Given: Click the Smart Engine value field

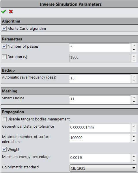Looking at the screenshot, I should tap(100, 100).
